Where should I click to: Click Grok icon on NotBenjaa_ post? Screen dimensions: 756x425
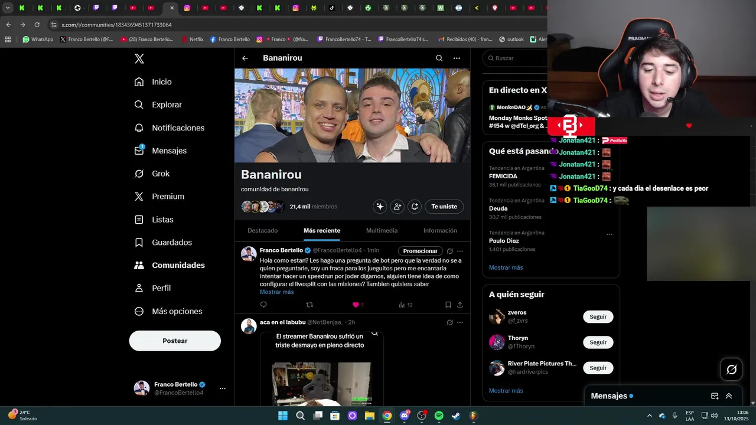[x=449, y=322]
